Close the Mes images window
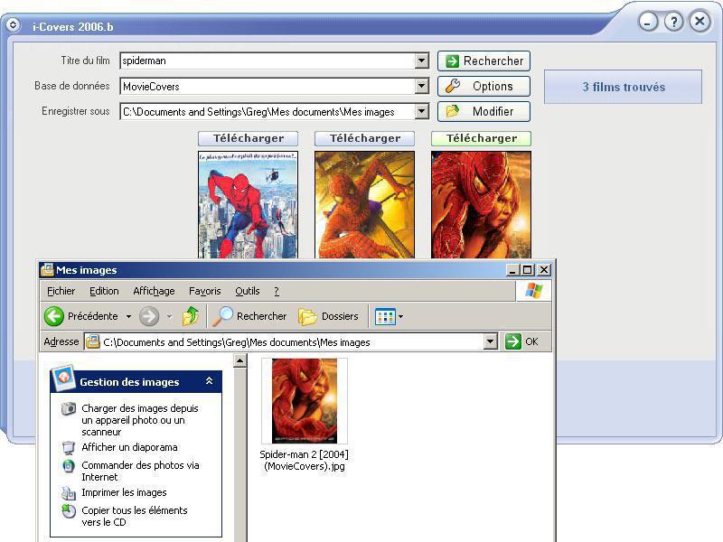 (x=544, y=270)
